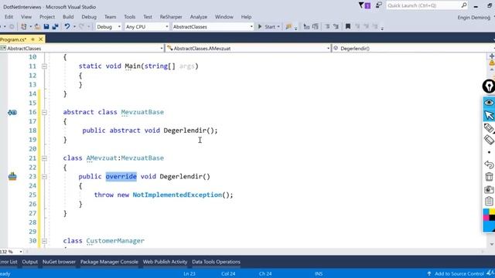Click the Open File folder icon

coord(37,27)
